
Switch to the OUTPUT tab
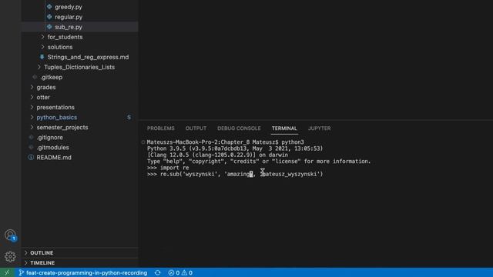[196, 128]
